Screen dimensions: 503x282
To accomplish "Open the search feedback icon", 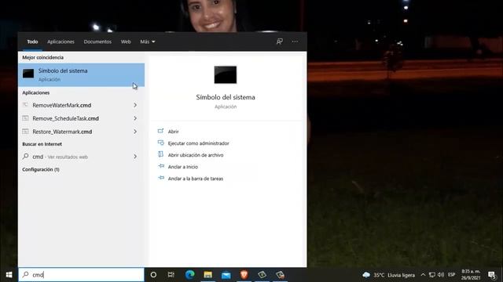I will click(x=280, y=42).
